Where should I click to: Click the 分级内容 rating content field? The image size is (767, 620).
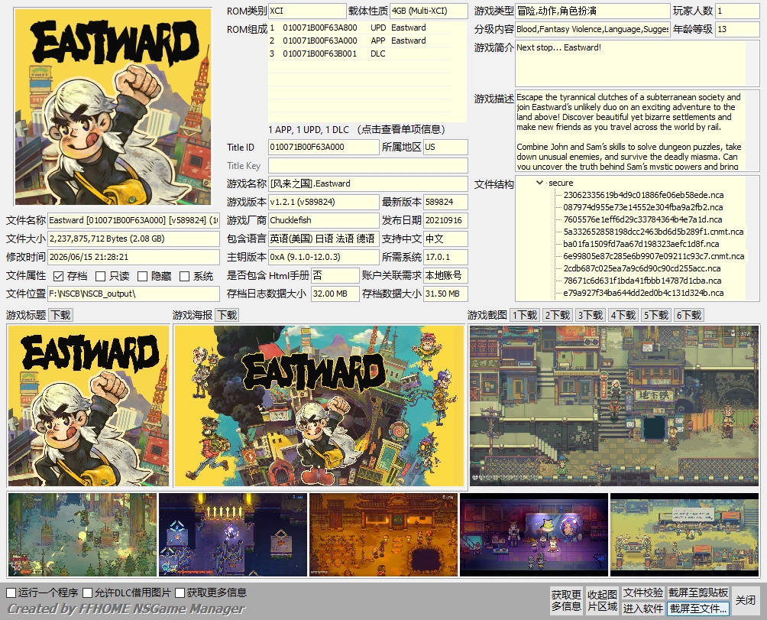pos(592,29)
